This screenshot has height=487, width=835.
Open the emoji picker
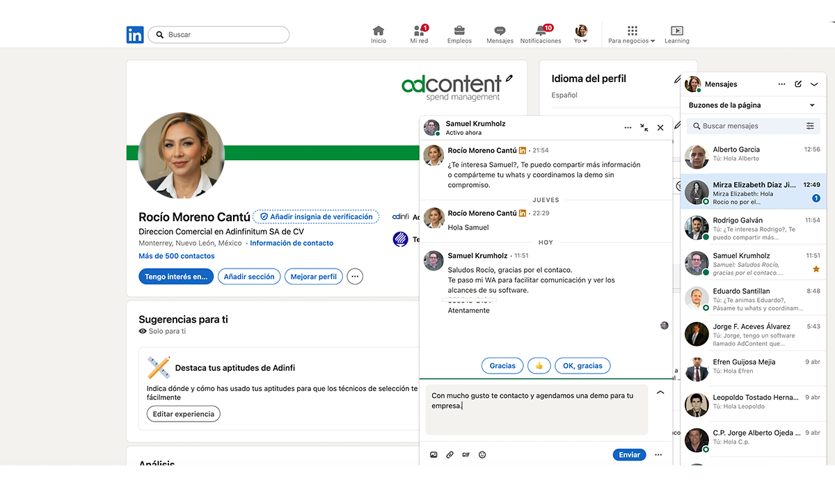(482, 455)
